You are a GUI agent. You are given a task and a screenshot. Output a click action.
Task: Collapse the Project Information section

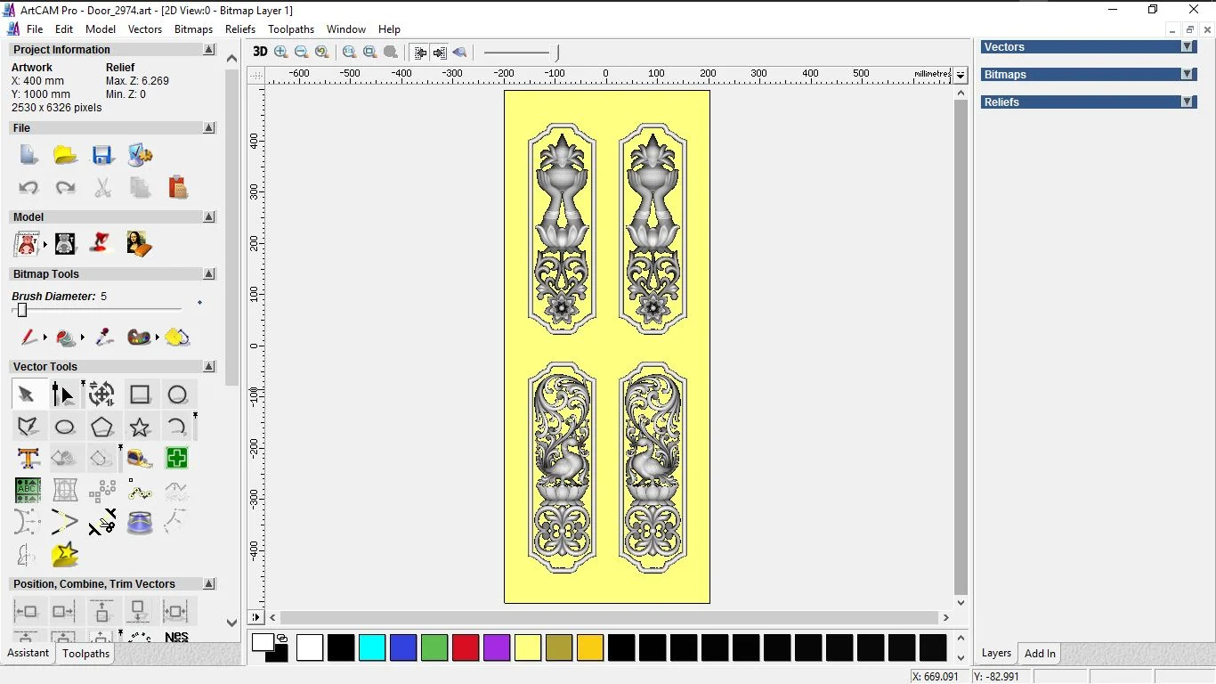point(209,50)
